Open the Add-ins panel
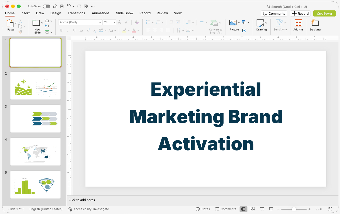The height and width of the screenshot is (214, 340). coord(298,25)
